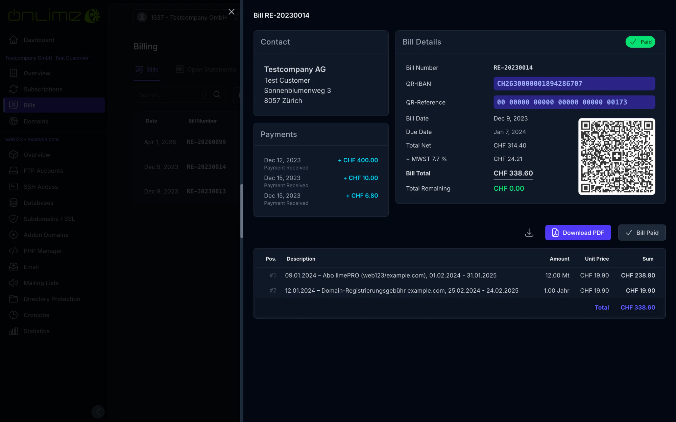The image size is (676, 422).
Task: Click the search magnifier icon
Action: 217,95
